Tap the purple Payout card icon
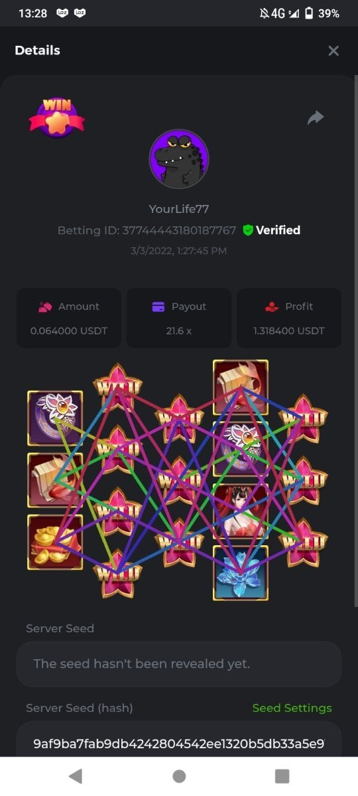The width and height of the screenshot is (358, 796). (158, 306)
